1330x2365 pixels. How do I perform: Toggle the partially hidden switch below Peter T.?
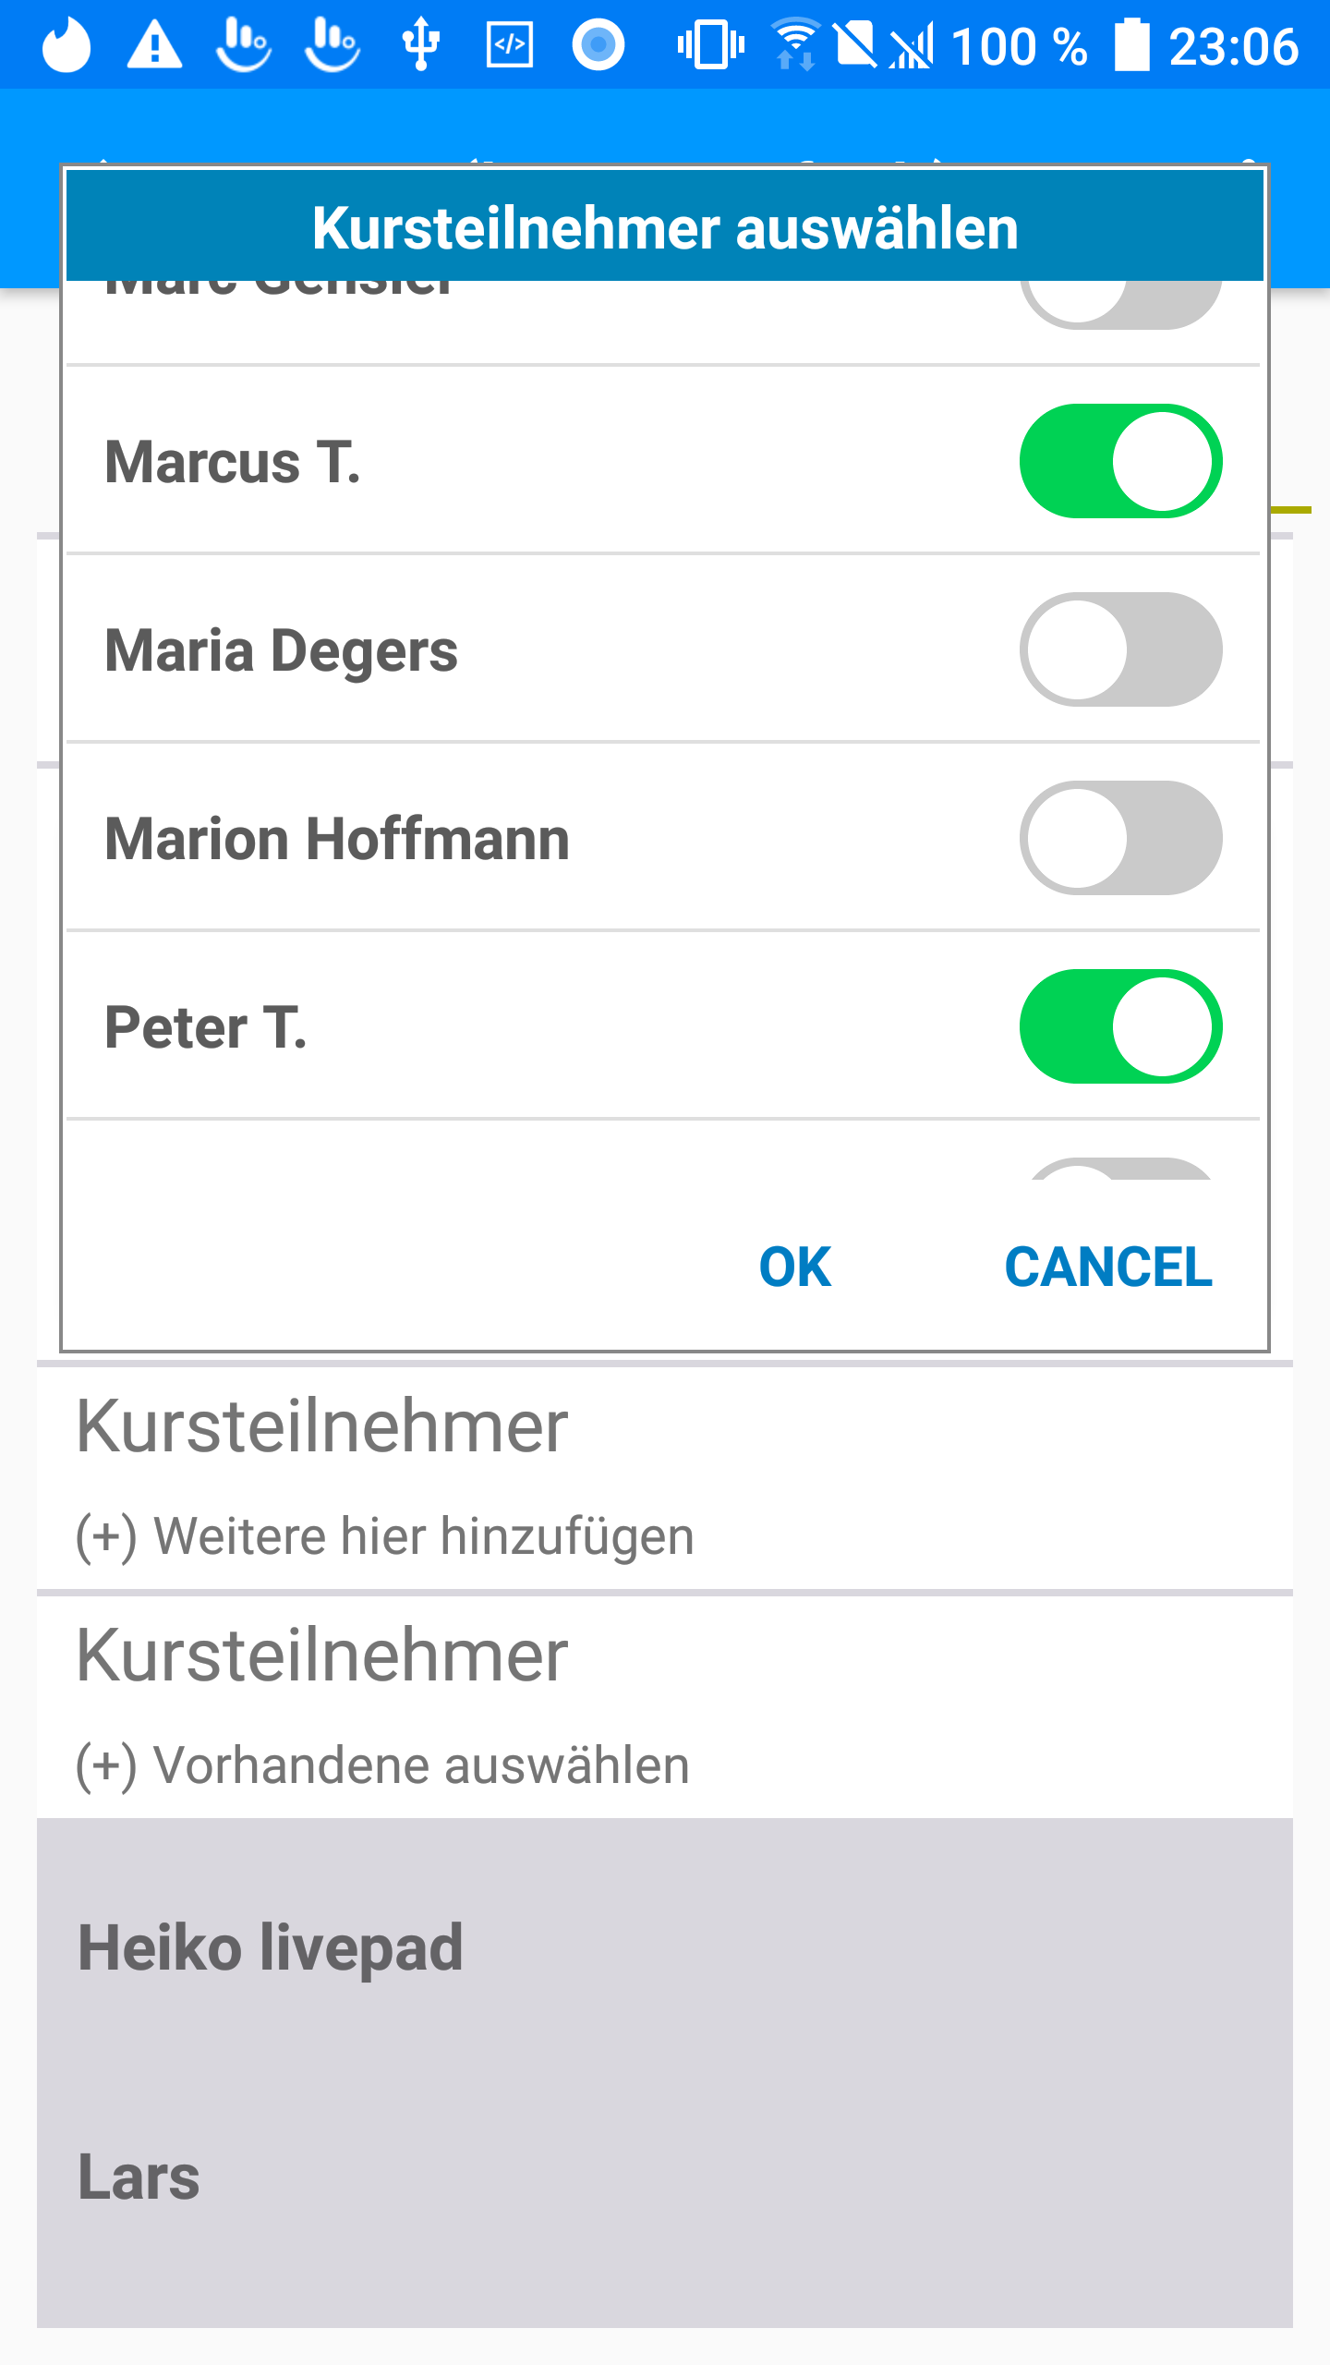tap(1120, 1169)
